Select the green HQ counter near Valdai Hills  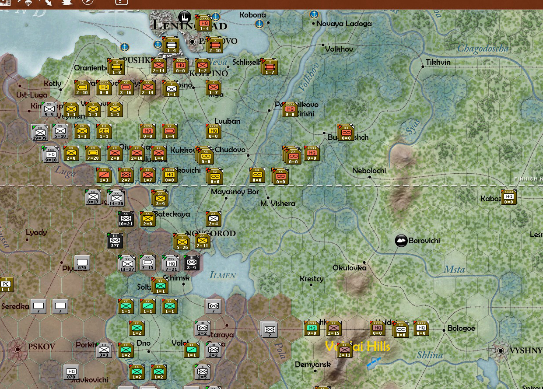coord(312,328)
